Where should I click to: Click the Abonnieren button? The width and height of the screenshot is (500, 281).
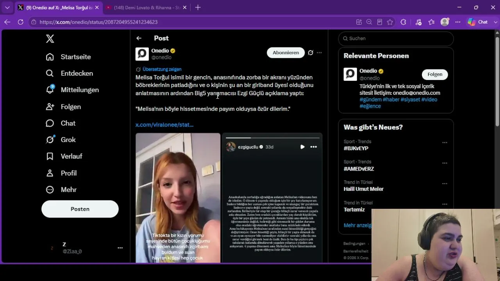point(286,53)
